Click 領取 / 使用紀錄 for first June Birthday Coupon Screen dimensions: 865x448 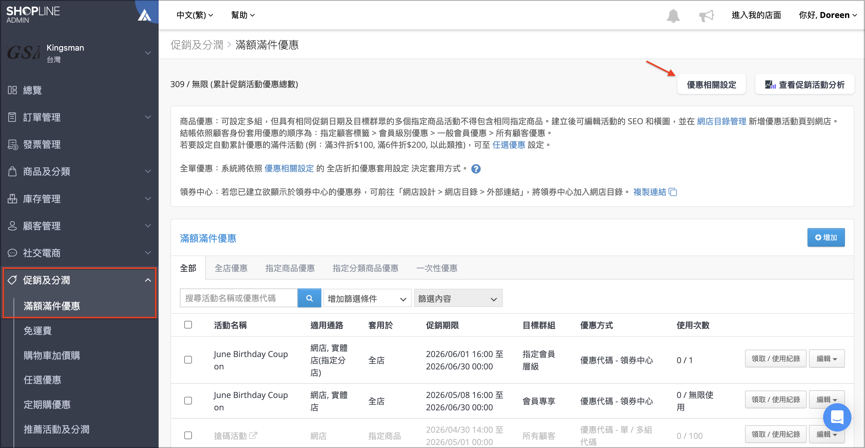[775, 359]
